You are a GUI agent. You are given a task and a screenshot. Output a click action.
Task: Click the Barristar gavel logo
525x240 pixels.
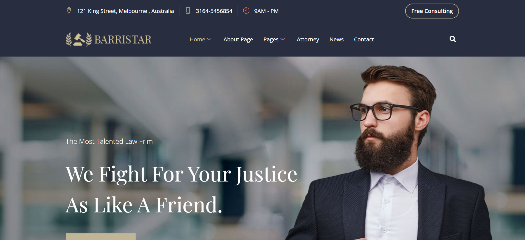pos(79,39)
